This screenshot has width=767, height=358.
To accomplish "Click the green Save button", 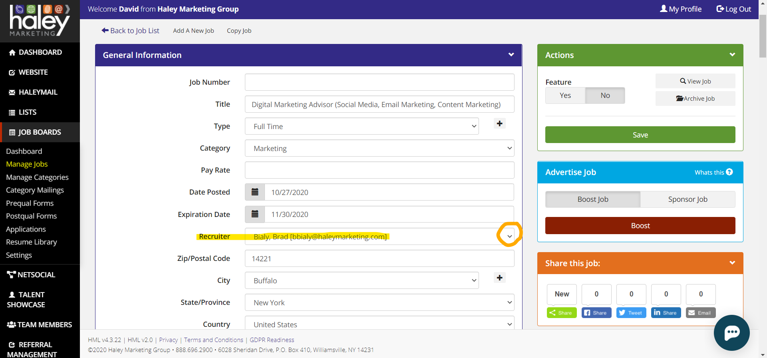I will pyautogui.click(x=640, y=135).
